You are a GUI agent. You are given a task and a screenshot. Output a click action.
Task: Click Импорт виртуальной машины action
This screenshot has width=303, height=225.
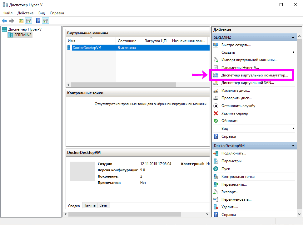point(249,60)
